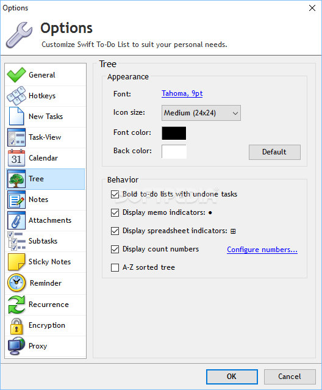This screenshot has height=390, width=322.
Task: Select the Calendar category
Action: click(x=46, y=158)
